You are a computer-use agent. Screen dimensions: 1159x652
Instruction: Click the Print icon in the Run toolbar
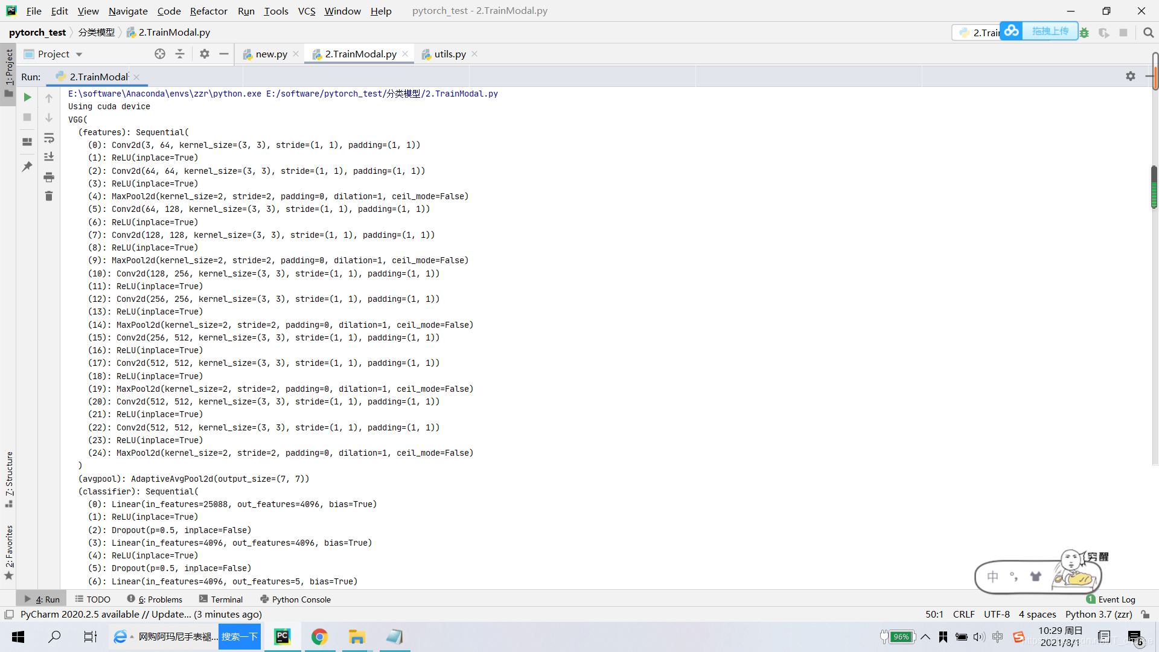tap(49, 177)
